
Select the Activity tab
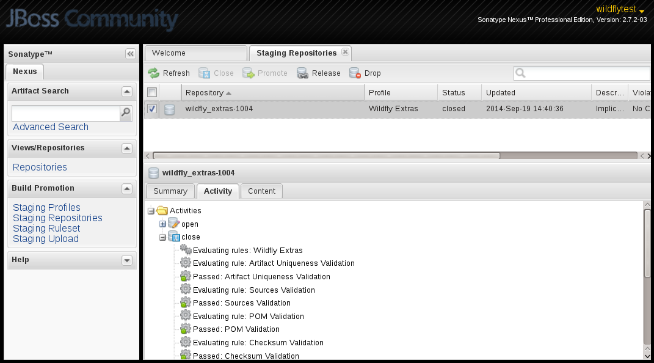218,191
